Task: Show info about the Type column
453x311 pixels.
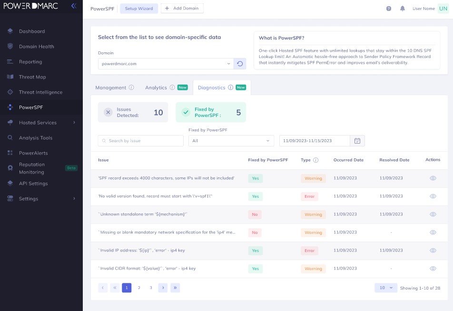Action: 316,160
